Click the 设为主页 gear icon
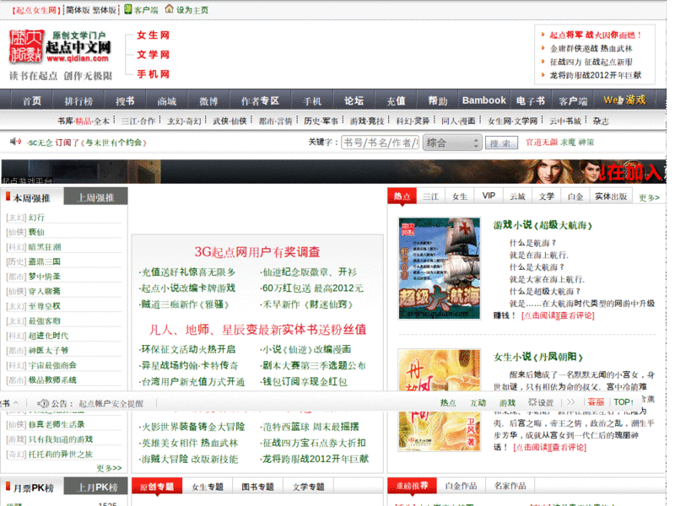Image resolution: width=675 pixels, height=506 pixels. coord(169,8)
